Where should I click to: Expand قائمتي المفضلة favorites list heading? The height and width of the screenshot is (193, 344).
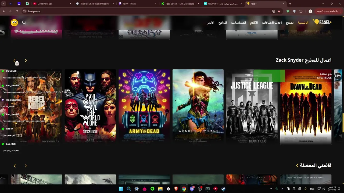pos(314,165)
